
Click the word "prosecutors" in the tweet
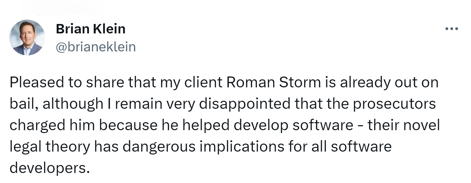(x=394, y=104)
